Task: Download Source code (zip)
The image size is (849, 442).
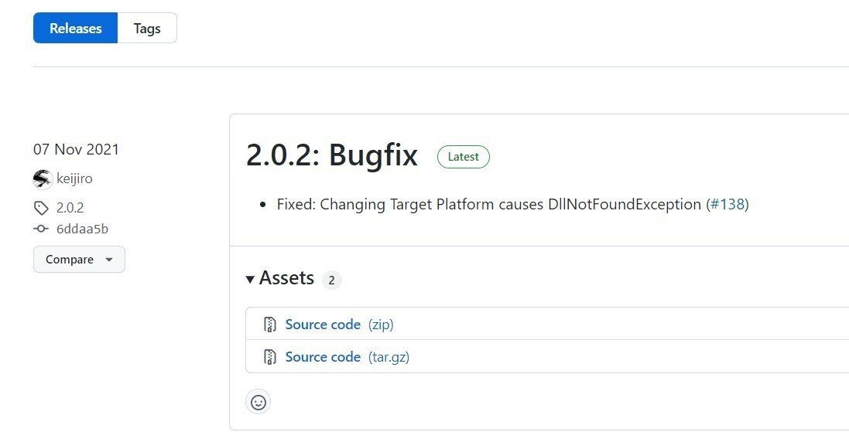Action: click(339, 325)
